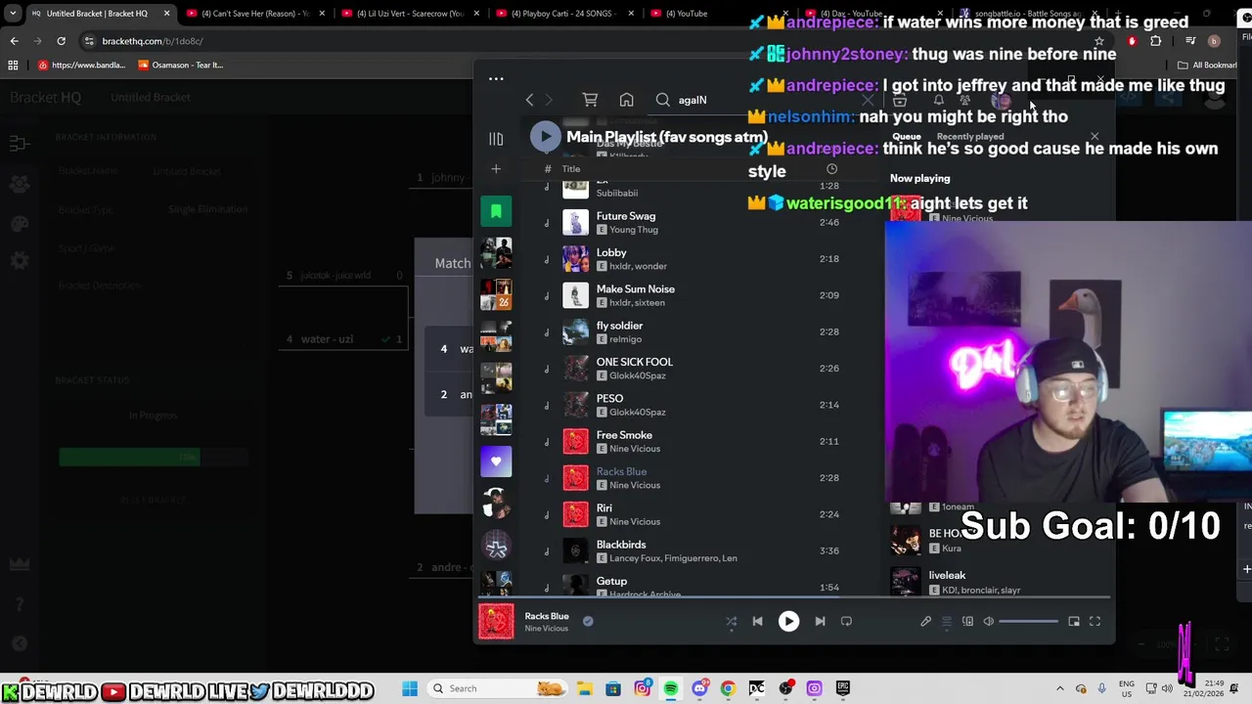The image size is (1252, 704).
Task: Mute the Spotify volume
Action: click(x=989, y=621)
